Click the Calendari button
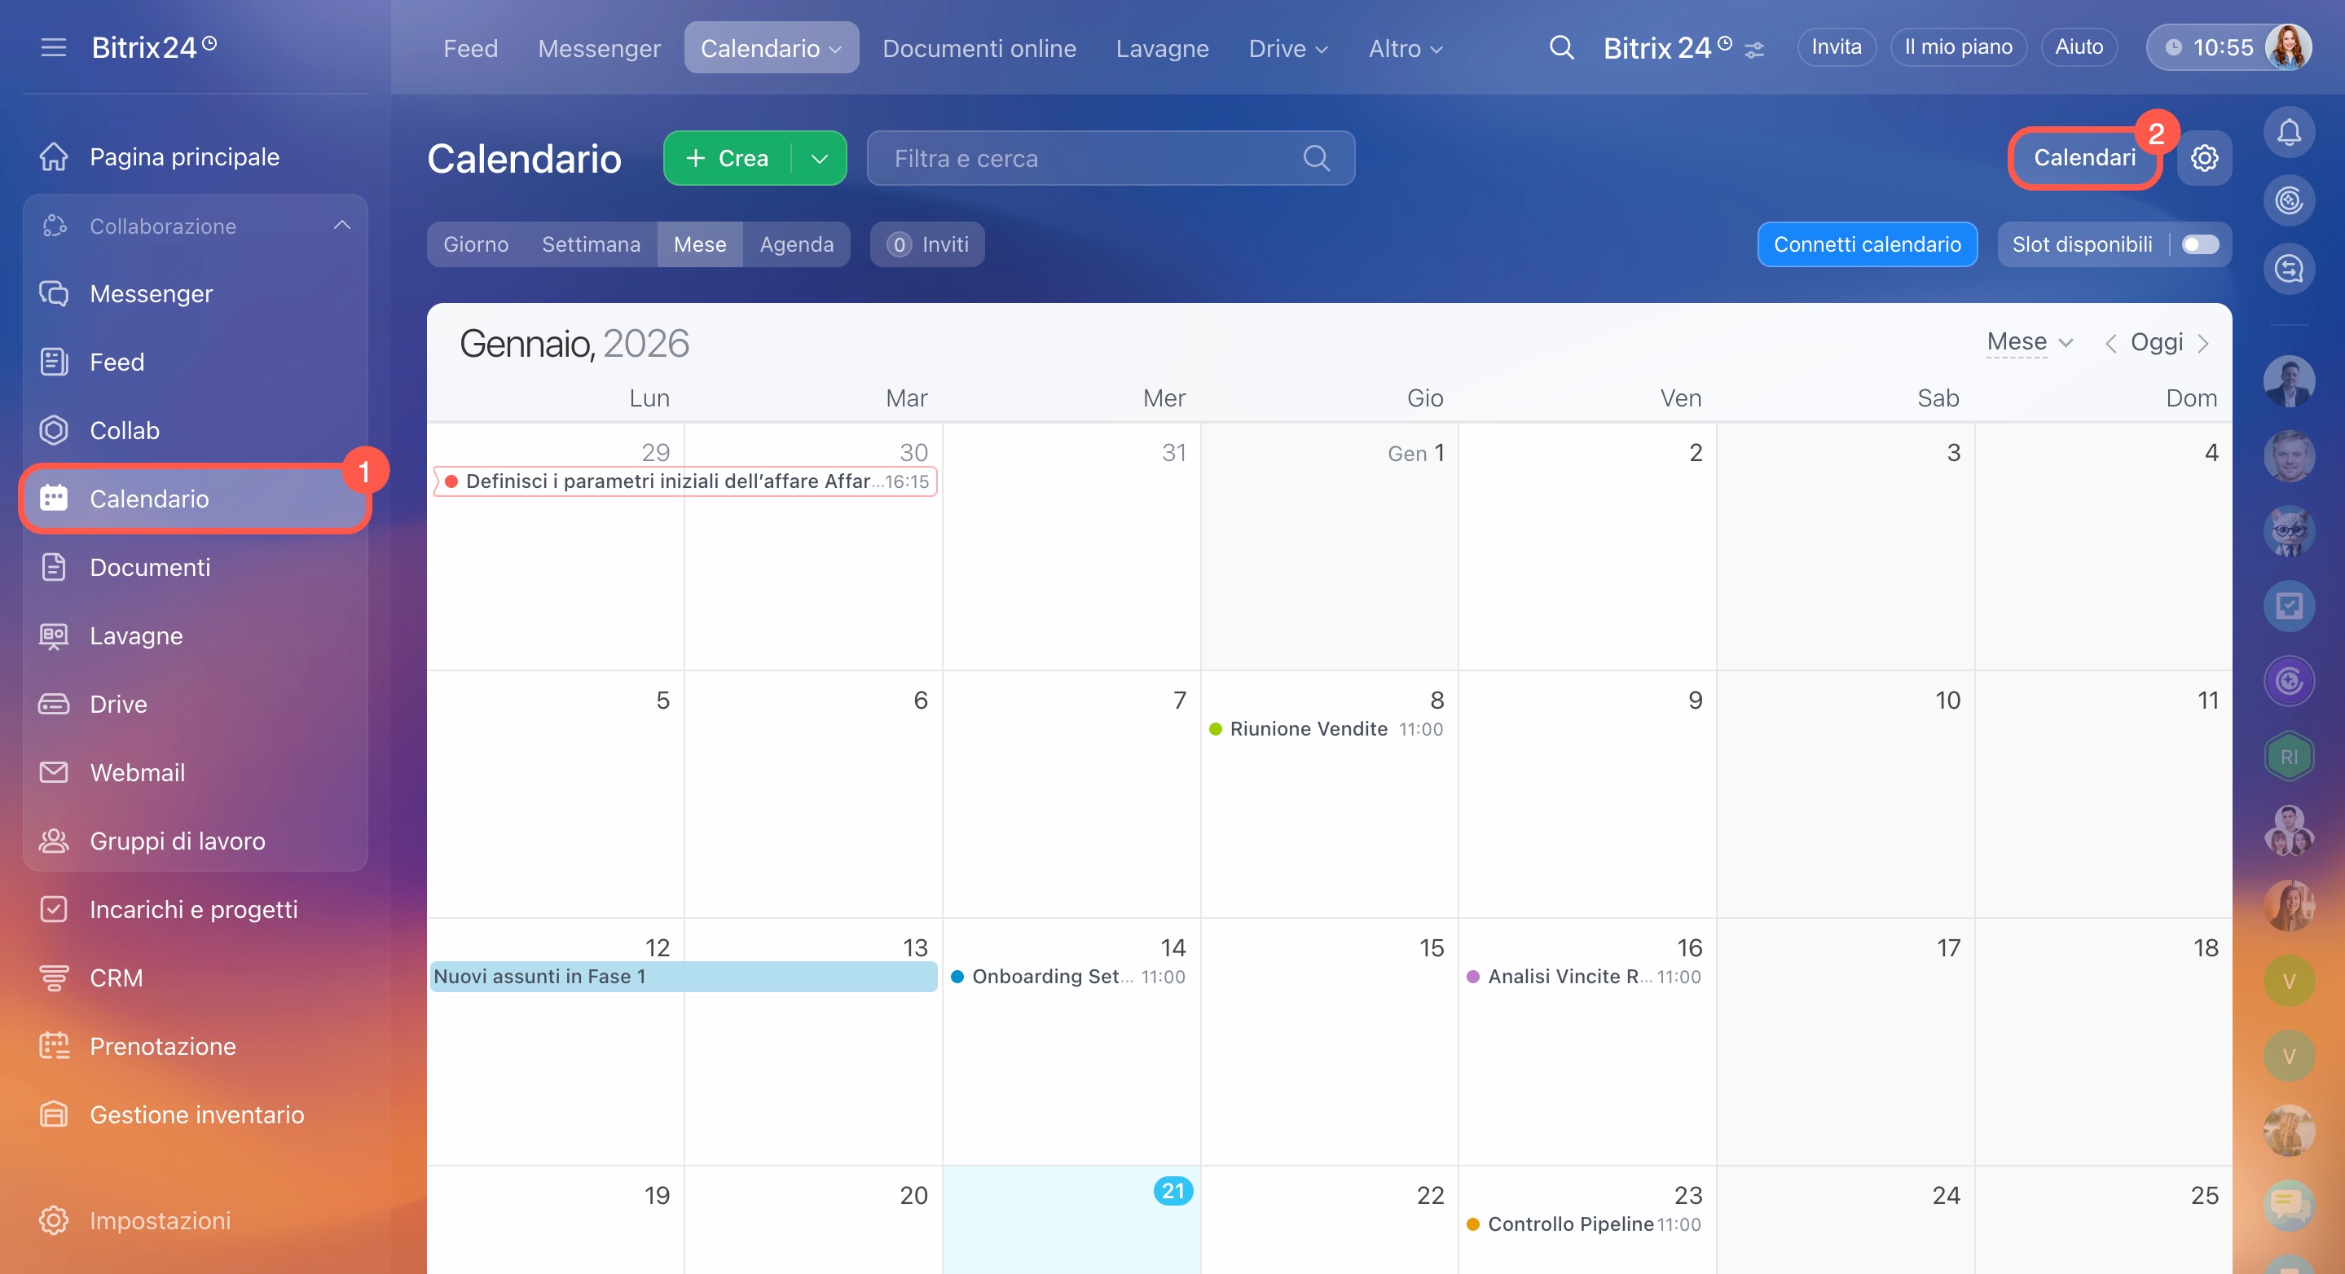2345x1274 pixels. click(x=2083, y=158)
